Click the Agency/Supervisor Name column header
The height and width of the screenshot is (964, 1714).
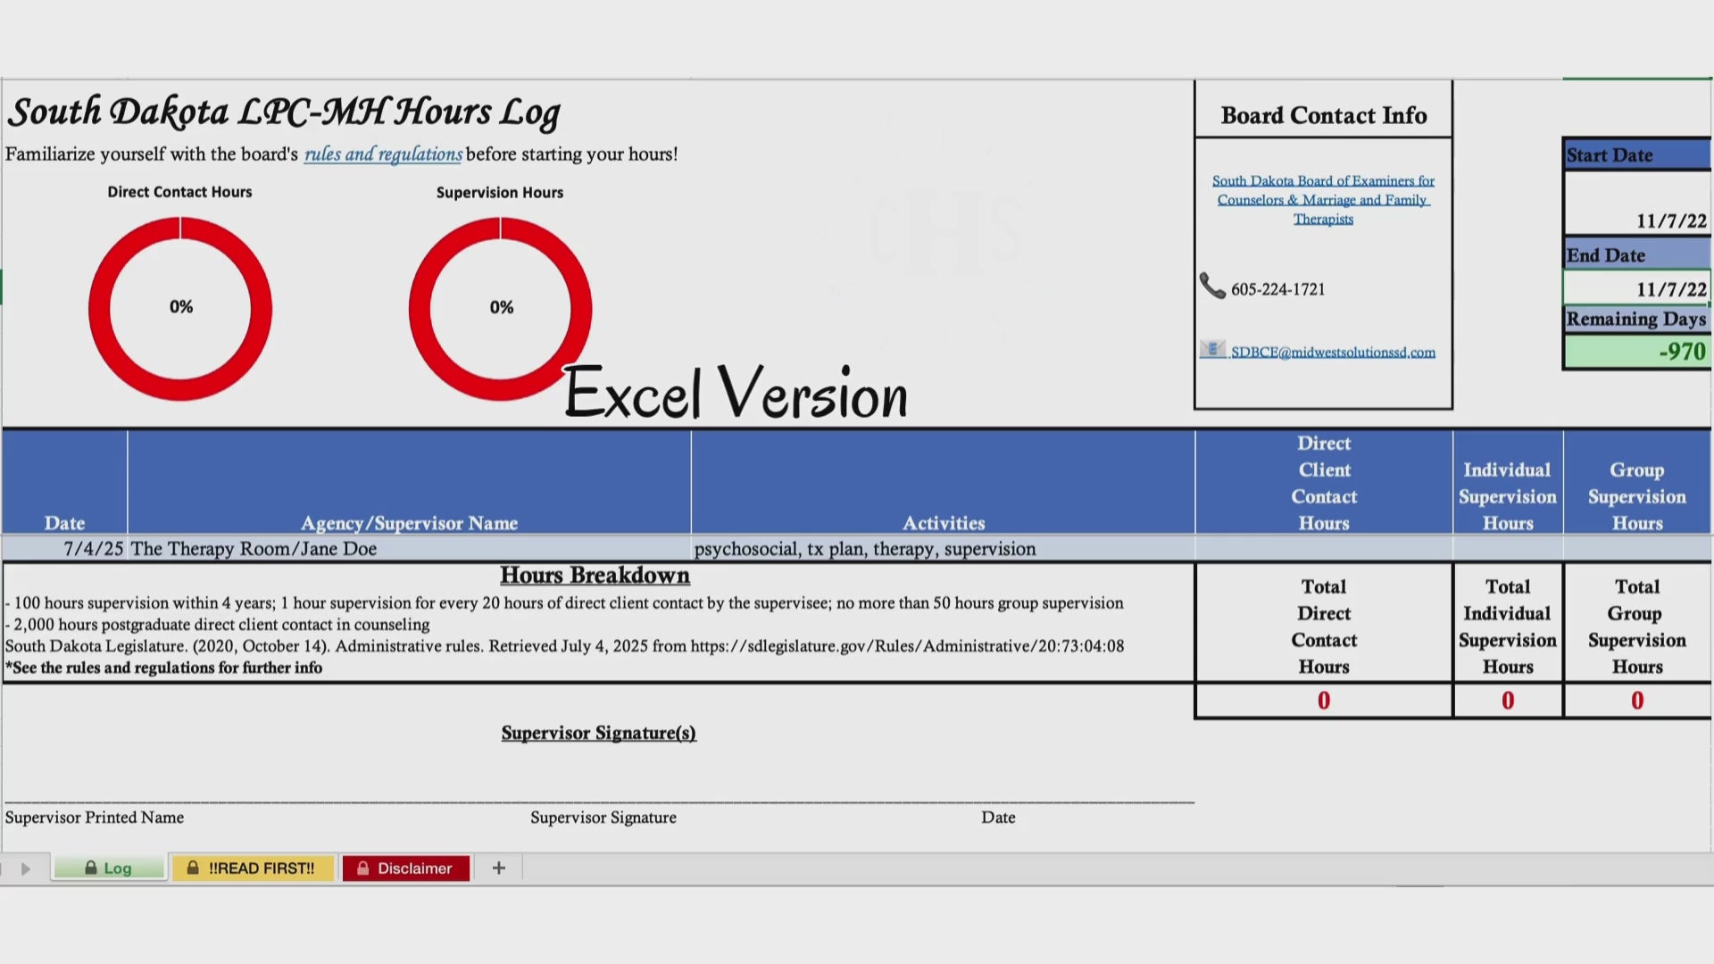[x=409, y=483]
